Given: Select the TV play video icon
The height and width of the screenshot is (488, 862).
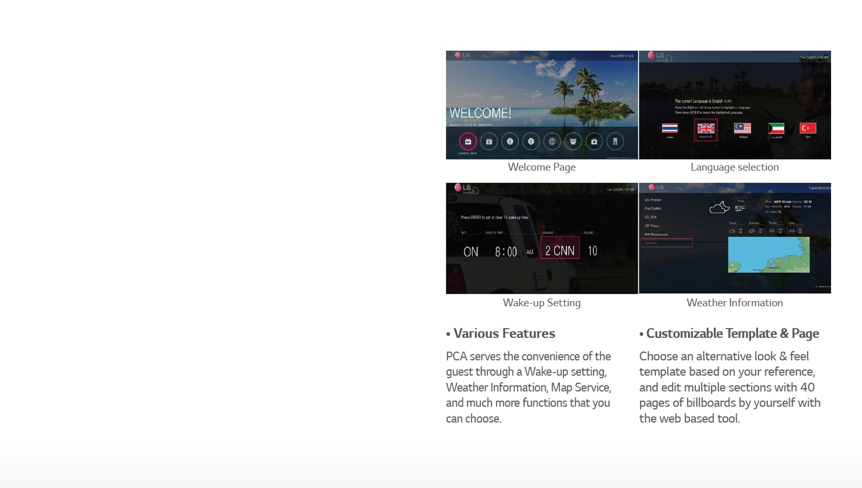Looking at the screenshot, I should (x=594, y=142).
